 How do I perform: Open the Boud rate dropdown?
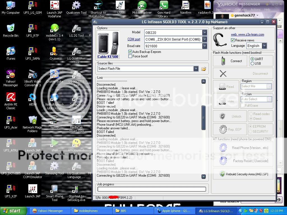coord(205,46)
